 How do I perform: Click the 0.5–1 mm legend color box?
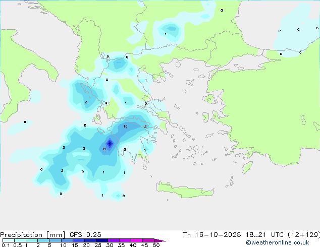20,240
